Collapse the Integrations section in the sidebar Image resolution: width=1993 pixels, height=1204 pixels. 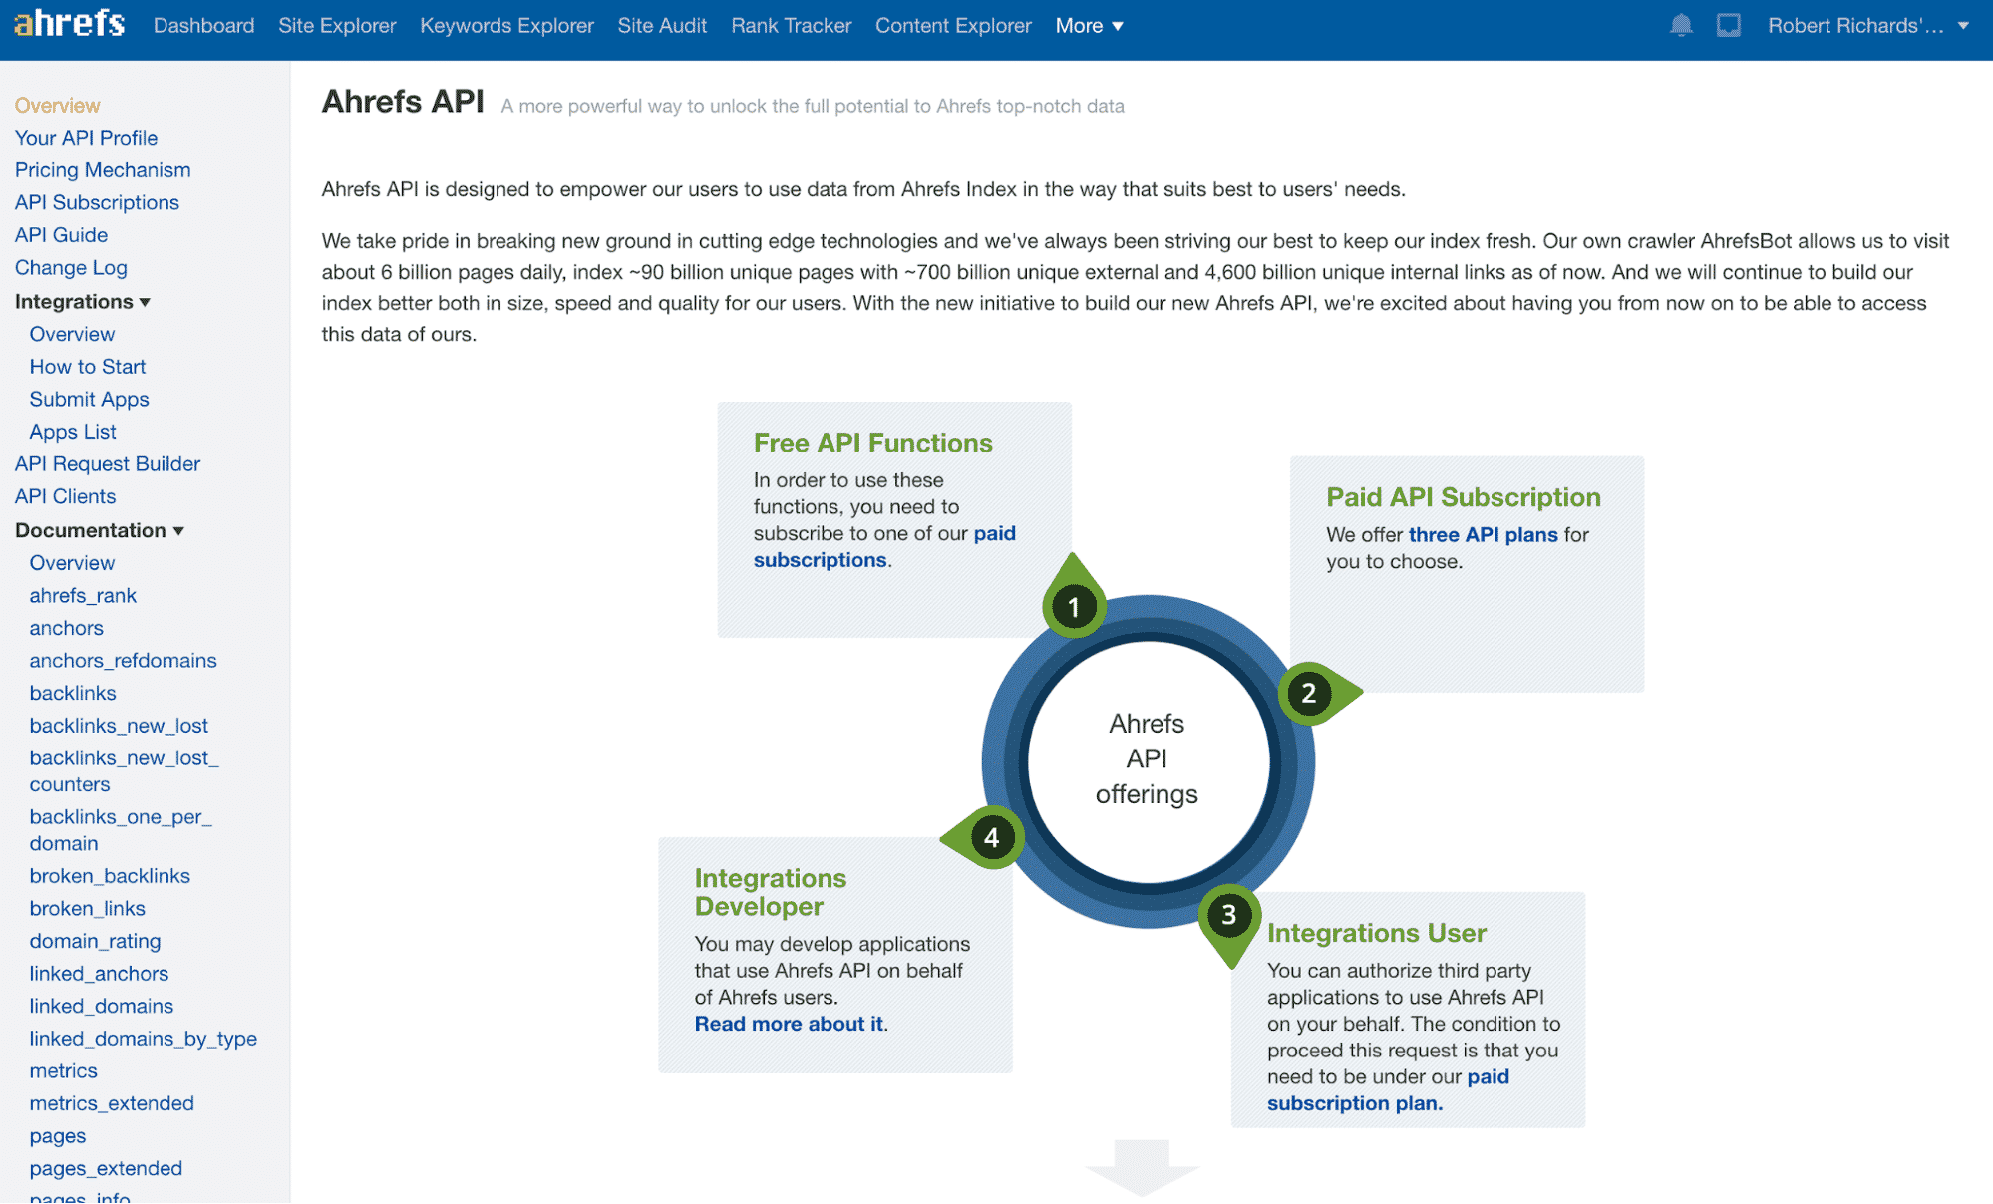coord(82,301)
